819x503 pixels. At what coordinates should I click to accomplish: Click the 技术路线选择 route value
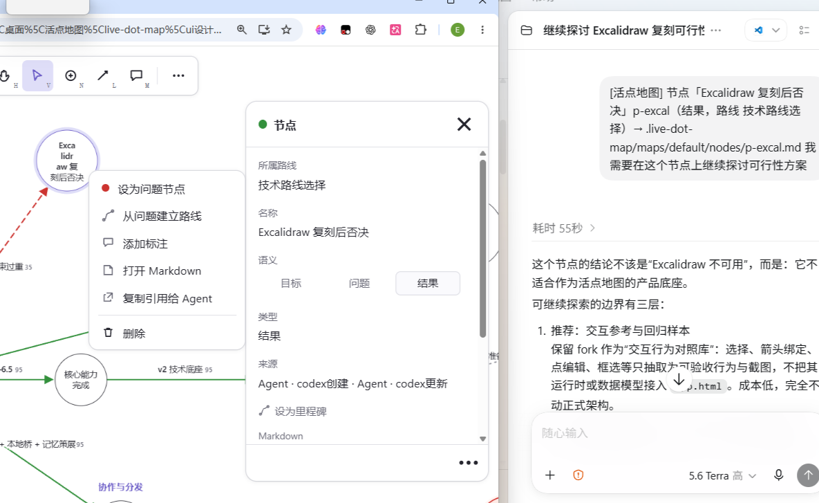pyautogui.click(x=292, y=185)
